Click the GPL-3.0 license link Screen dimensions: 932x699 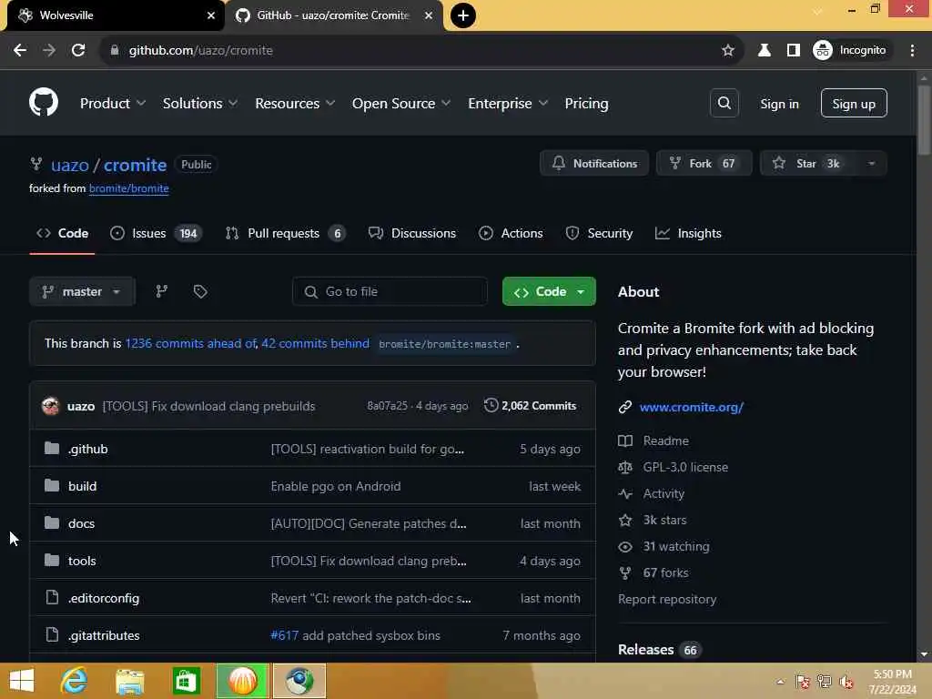[x=685, y=467]
